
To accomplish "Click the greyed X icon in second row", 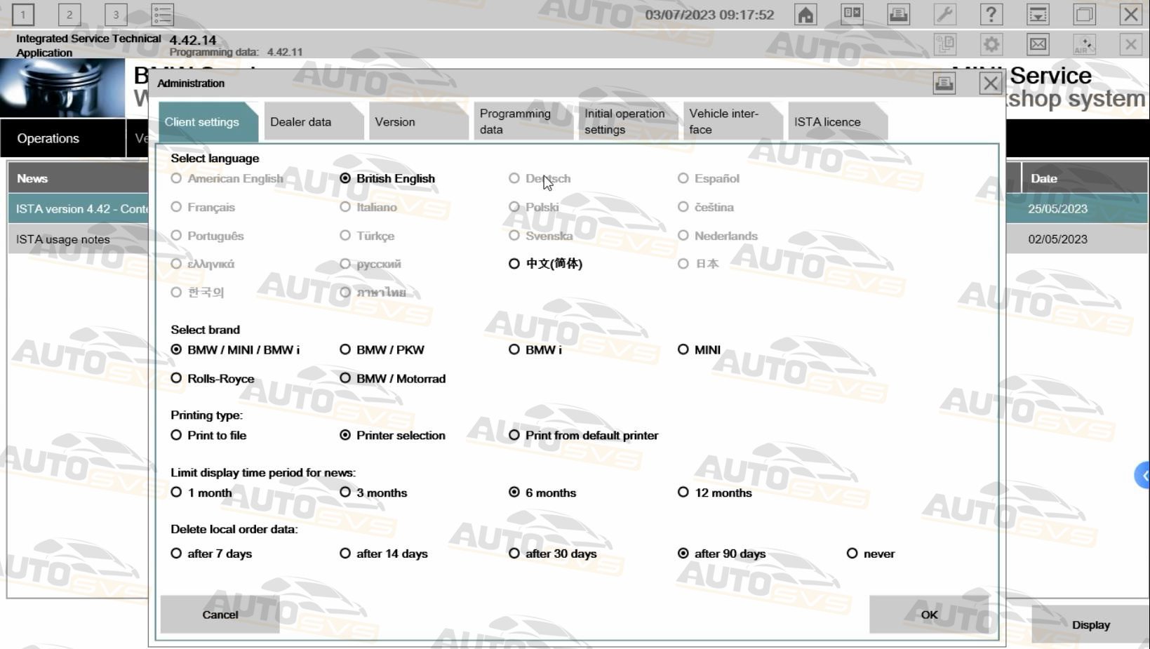I will point(1130,45).
